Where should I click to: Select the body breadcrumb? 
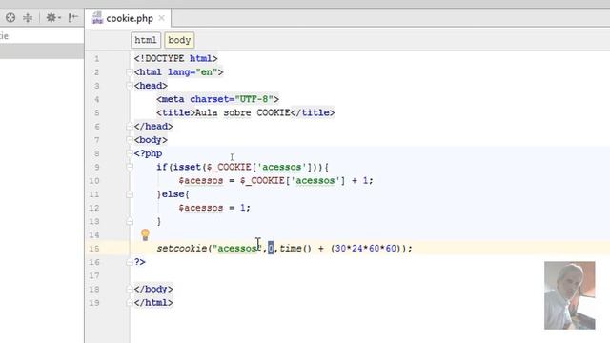[179, 40]
